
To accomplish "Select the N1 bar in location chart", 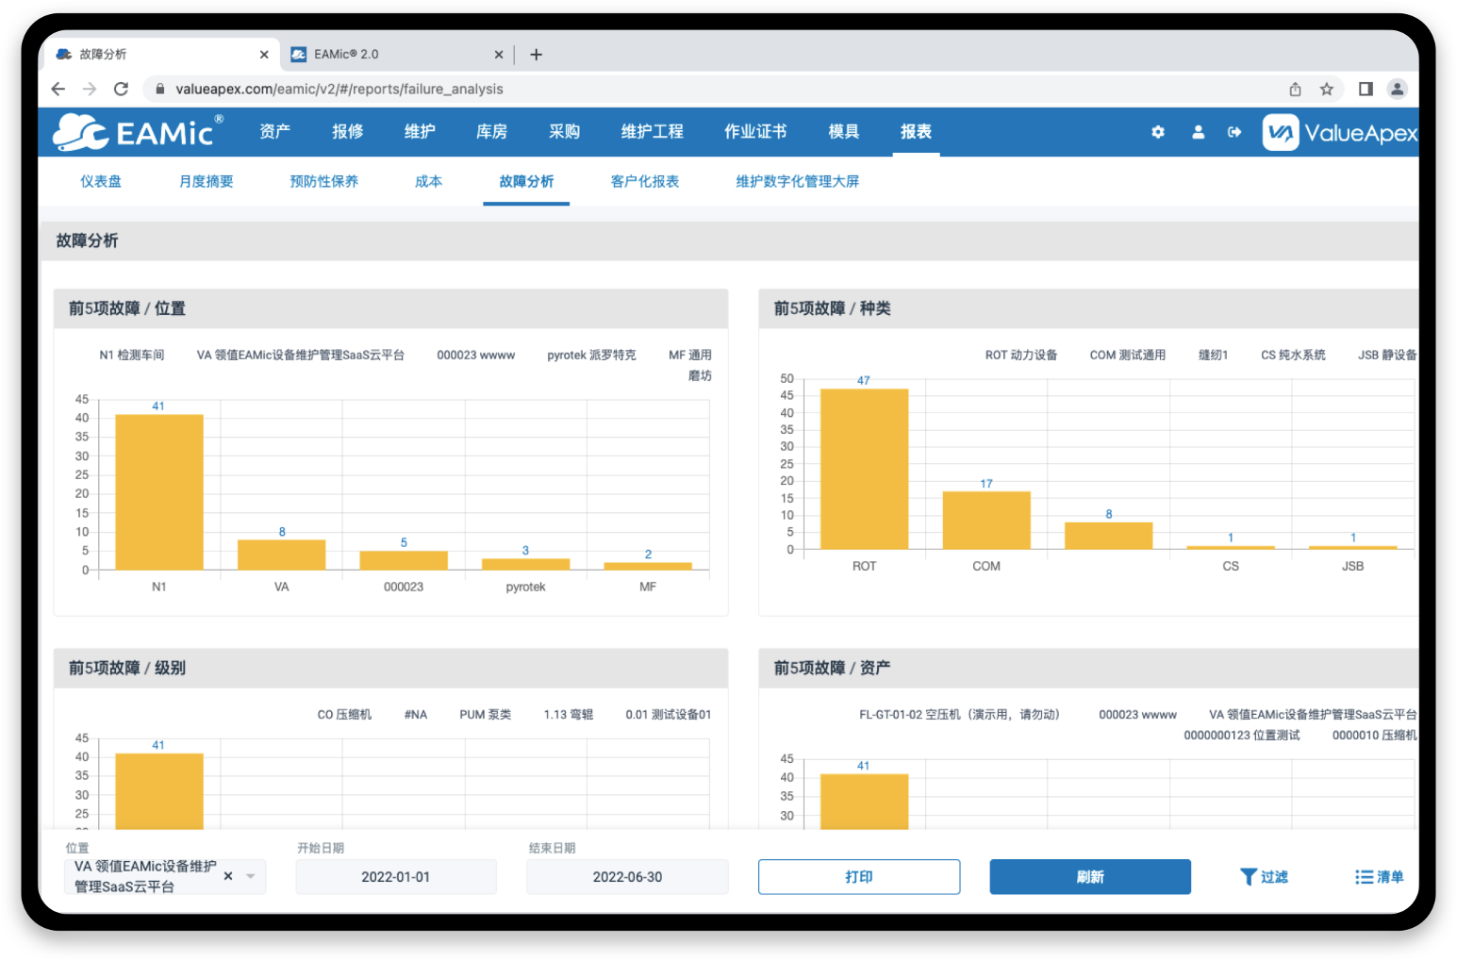I will (158, 491).
